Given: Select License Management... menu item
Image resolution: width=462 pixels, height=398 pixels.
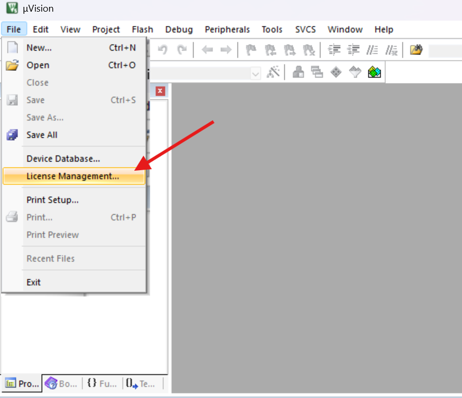Looking at the screenshot, I should click(74, 176).
